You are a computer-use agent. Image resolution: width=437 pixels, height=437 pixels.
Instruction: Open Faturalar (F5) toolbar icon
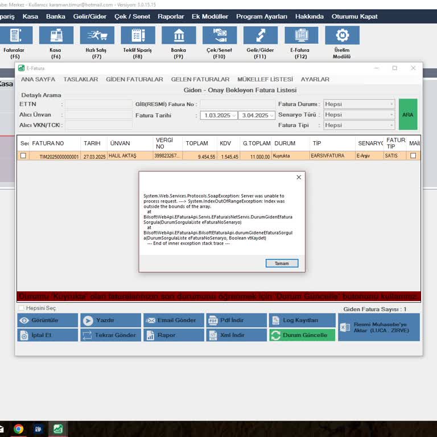(15, 35)
